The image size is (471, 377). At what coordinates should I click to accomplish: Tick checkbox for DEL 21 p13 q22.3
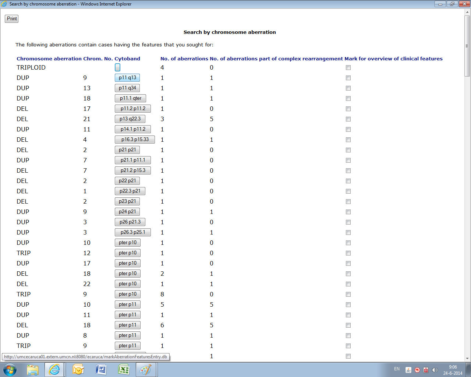348,119
